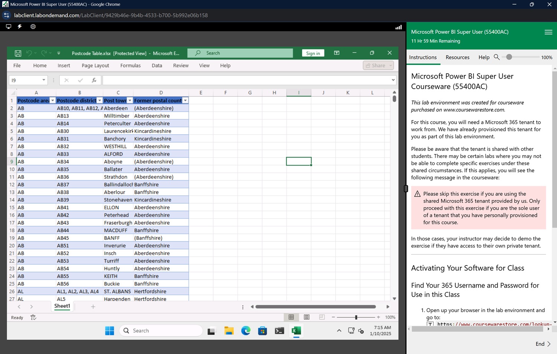The width and height of the screenshot is (557, 354).
Task: Click the Accessibility checker status icon
Action: point(33,317)
